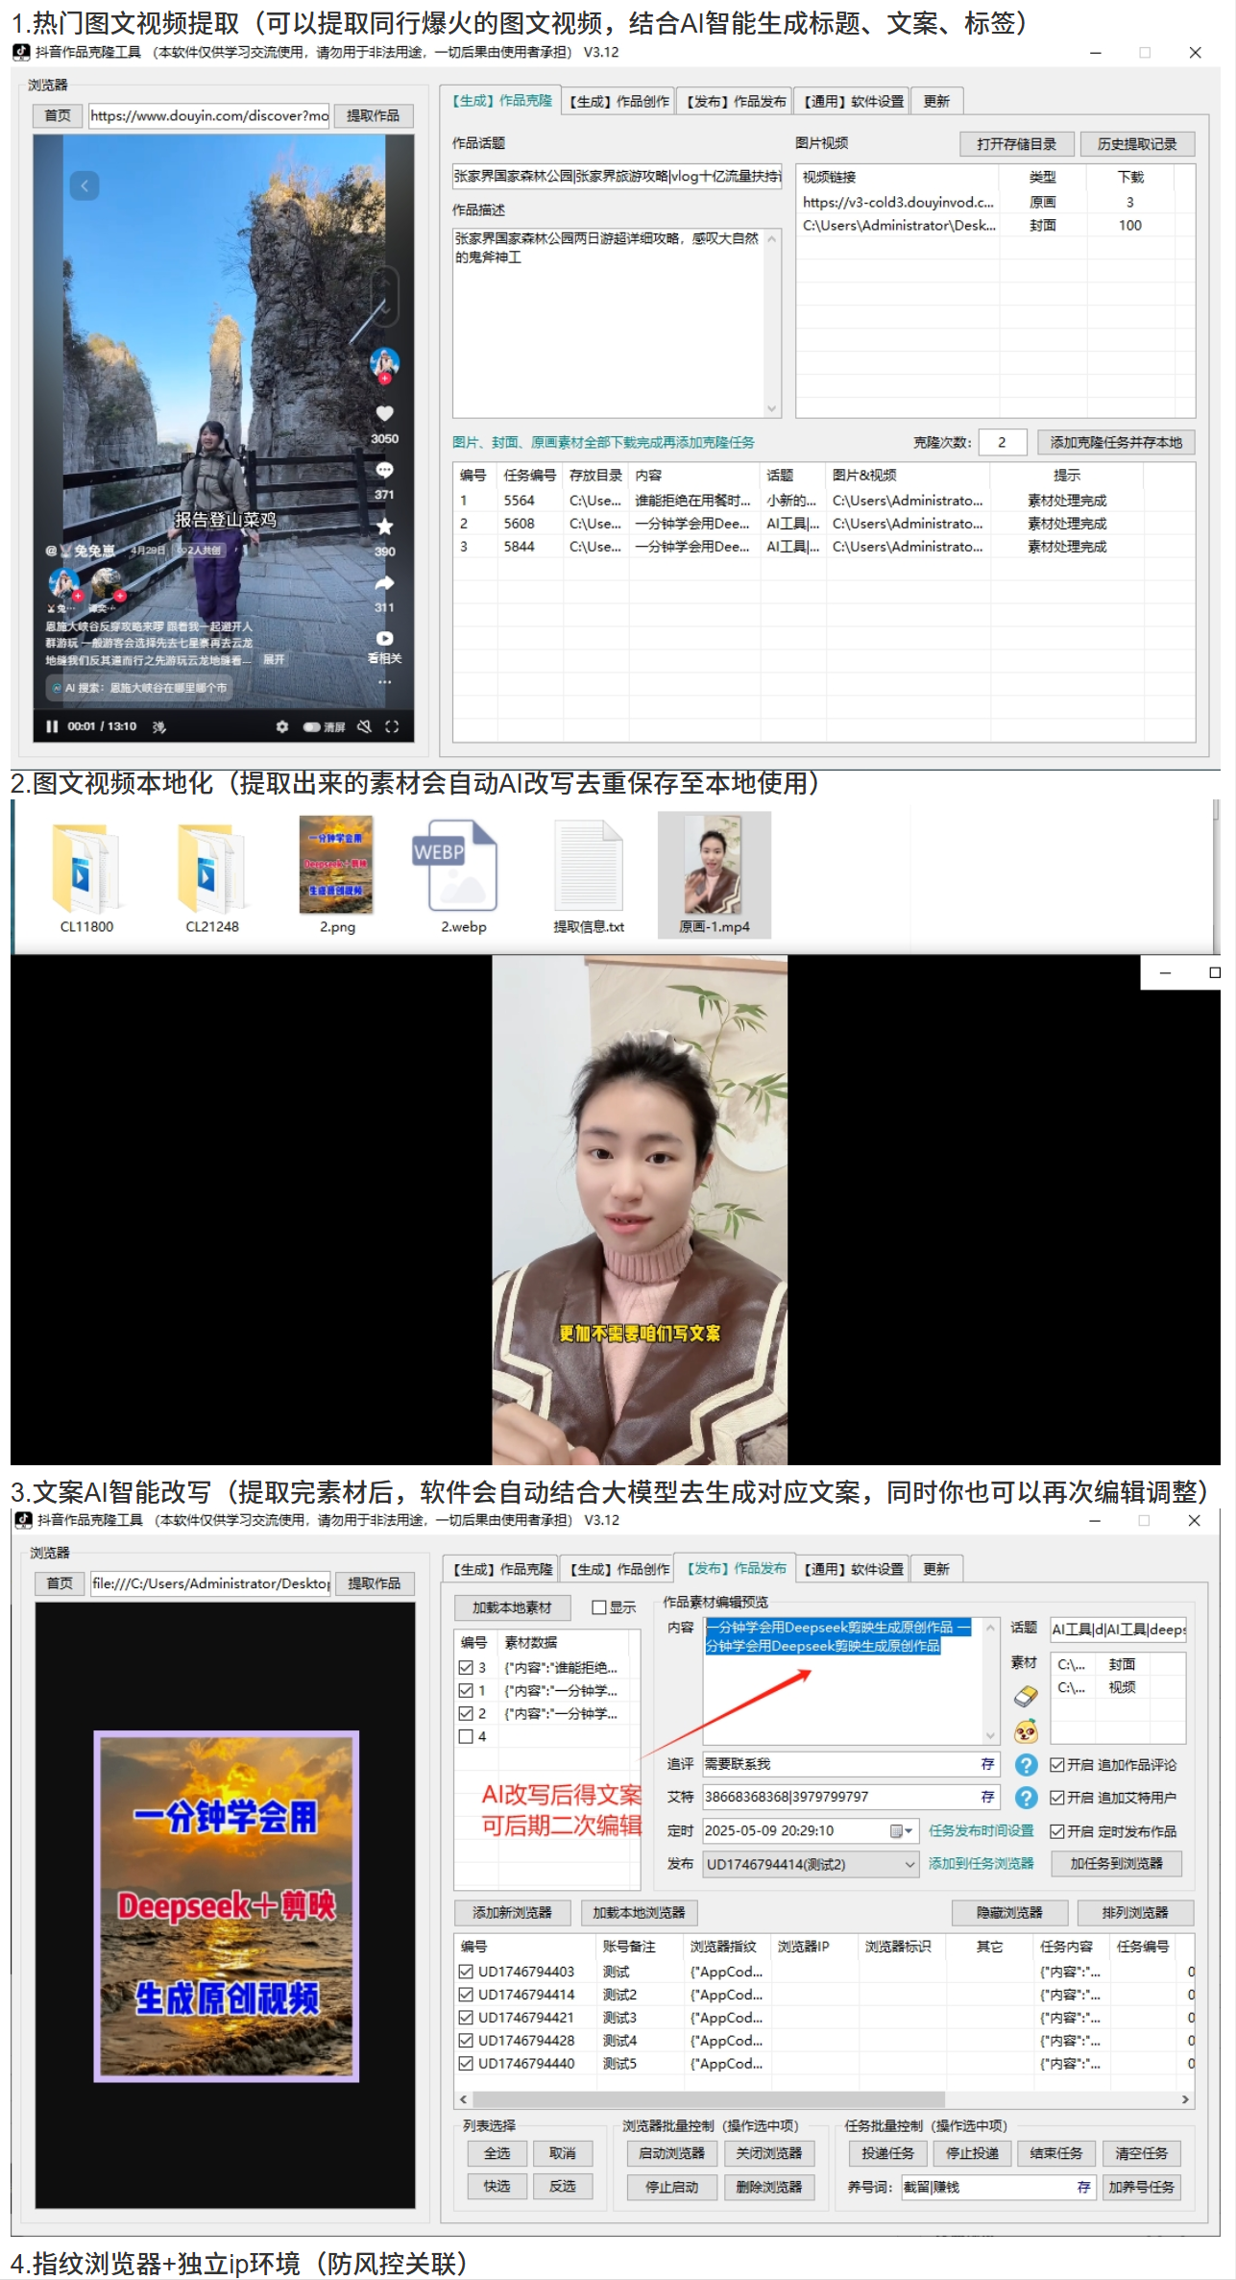The image size is (1236, 2280).
Task: Click the eraser icon beside the 素材 list
Action: tap(1026, 1697)
